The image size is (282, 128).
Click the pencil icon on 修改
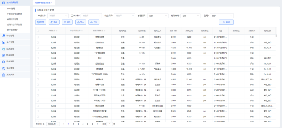click(52, 22)
